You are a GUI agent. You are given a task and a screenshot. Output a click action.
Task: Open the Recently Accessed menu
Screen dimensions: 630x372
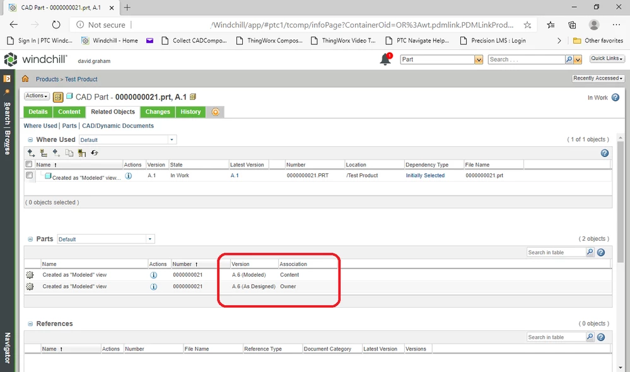click(598, 78)
